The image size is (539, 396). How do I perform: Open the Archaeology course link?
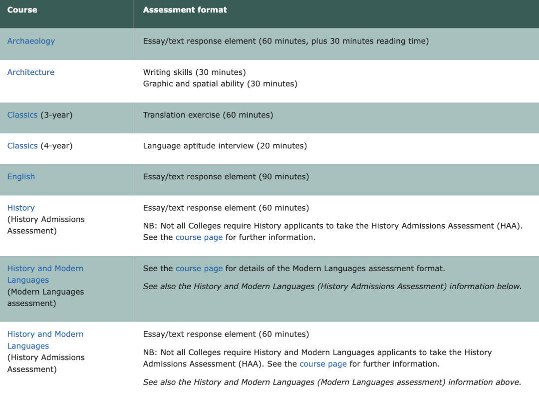pyautogui.click(x=31, y=41)
